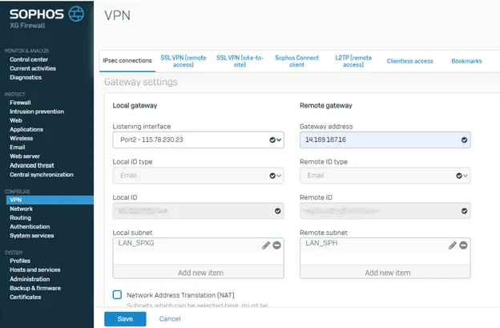
Task: Click the Cancel link
Action: click(x=170, y=319)
